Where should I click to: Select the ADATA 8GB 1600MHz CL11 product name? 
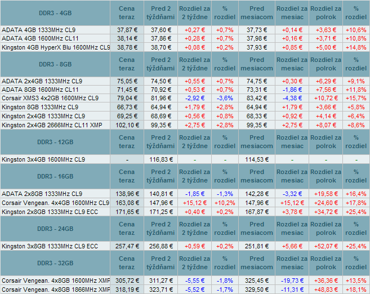[40, 90]
